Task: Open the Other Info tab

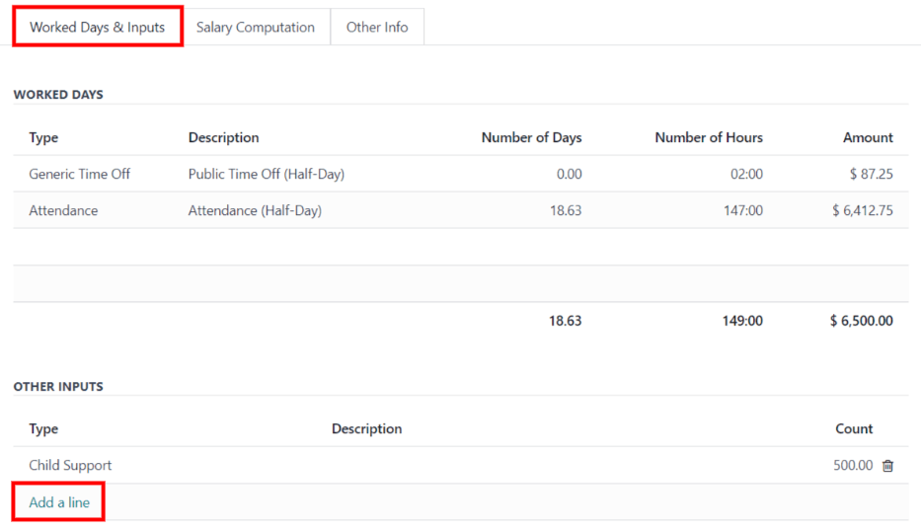Action: point(377,28)
